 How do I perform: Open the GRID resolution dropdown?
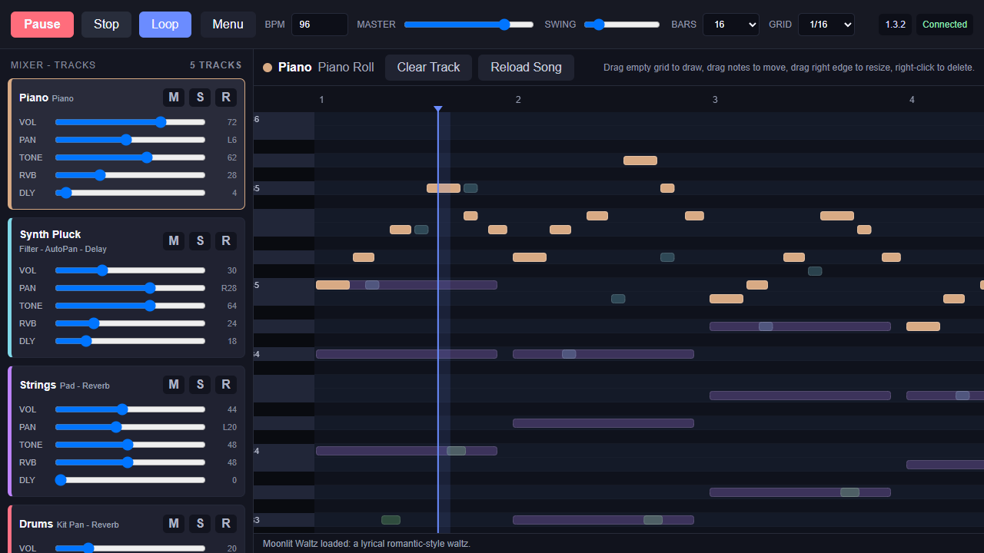pyautogui.click(x=826, y=25)
